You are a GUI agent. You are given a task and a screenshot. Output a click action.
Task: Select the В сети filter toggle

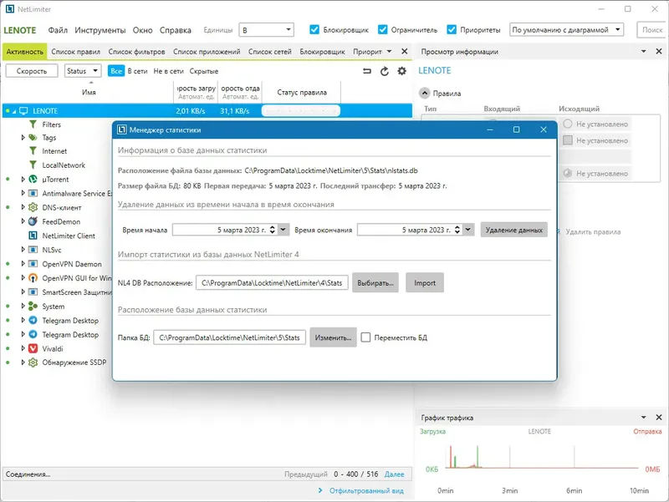(137, 71)
